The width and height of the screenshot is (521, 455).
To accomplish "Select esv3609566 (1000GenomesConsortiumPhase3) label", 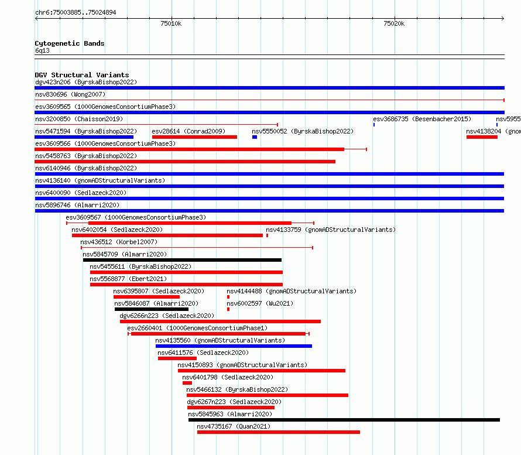I will point(105,143).
